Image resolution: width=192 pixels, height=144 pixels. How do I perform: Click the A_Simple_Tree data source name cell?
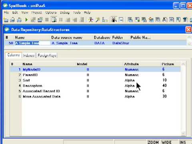tap(64, 43)
